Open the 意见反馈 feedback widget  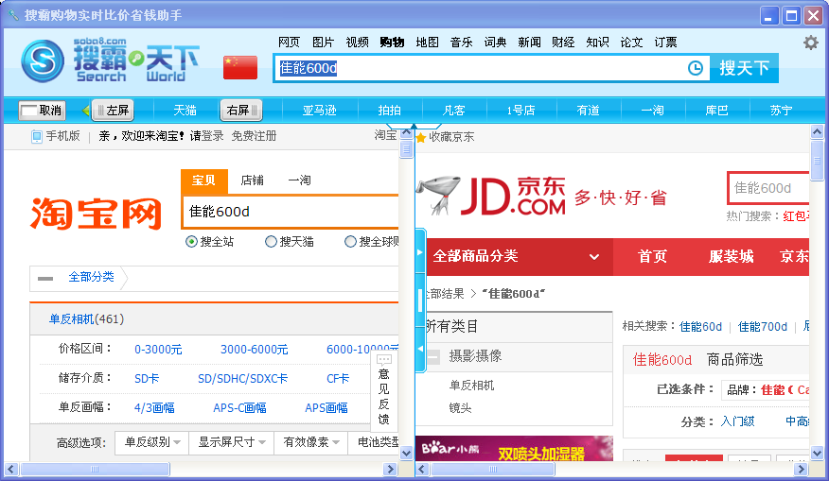pos(384,389)
